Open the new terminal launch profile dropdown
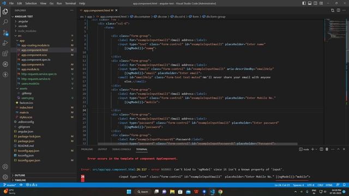Screen dimensions: 349x196 316,149
